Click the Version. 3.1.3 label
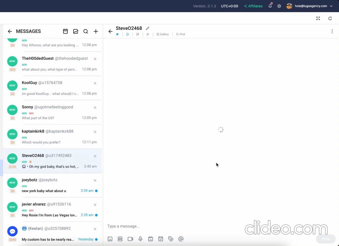 pos(204,6)
